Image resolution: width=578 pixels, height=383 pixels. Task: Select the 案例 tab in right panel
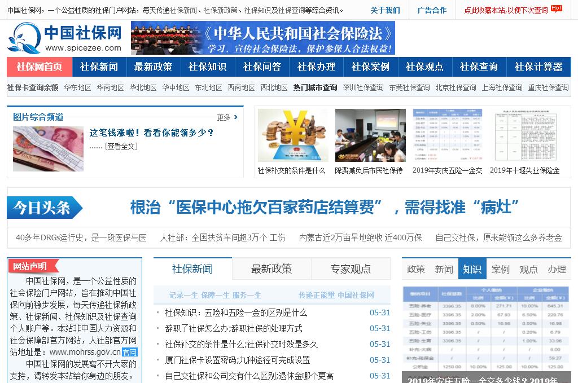click(x=500, y=269)
